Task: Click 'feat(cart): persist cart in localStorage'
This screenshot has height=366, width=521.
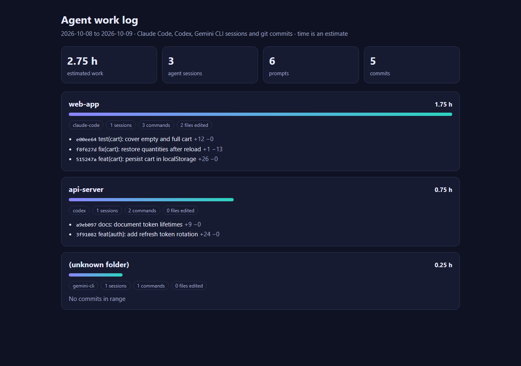Action: point(147,159)
